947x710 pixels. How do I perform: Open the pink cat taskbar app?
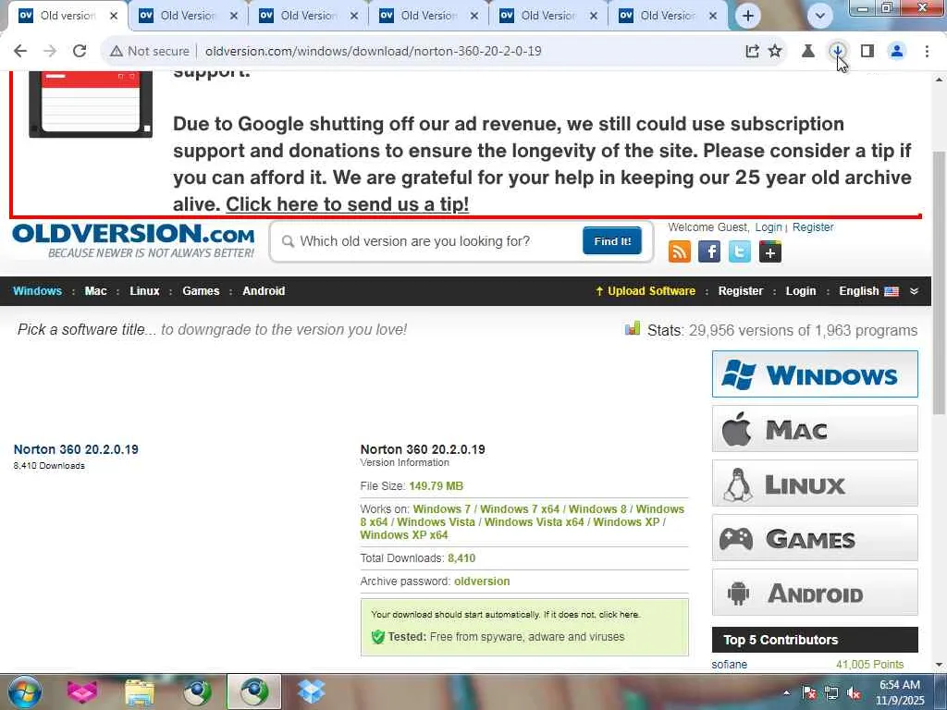point(82,692)
